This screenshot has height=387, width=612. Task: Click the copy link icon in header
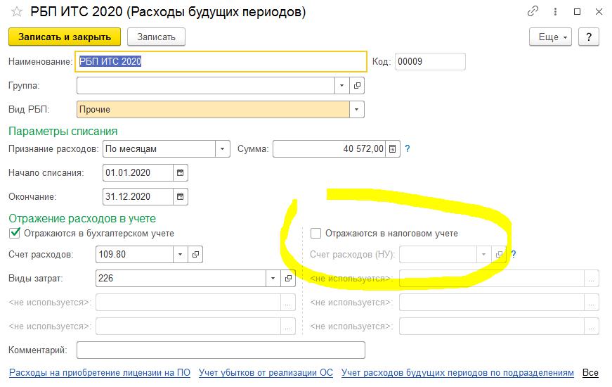(533, 12)
